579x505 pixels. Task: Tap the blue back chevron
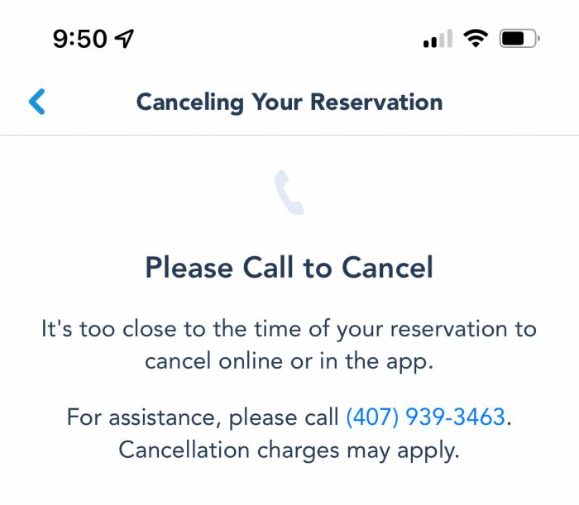(37, 102)
